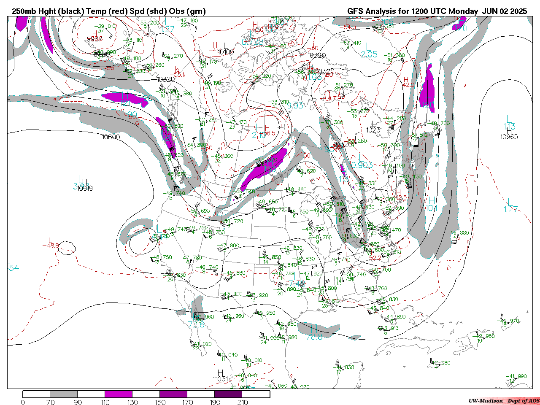Select the 10231 low height label
The height and width of the screenshot is (405, 540).
click(375, 130)
